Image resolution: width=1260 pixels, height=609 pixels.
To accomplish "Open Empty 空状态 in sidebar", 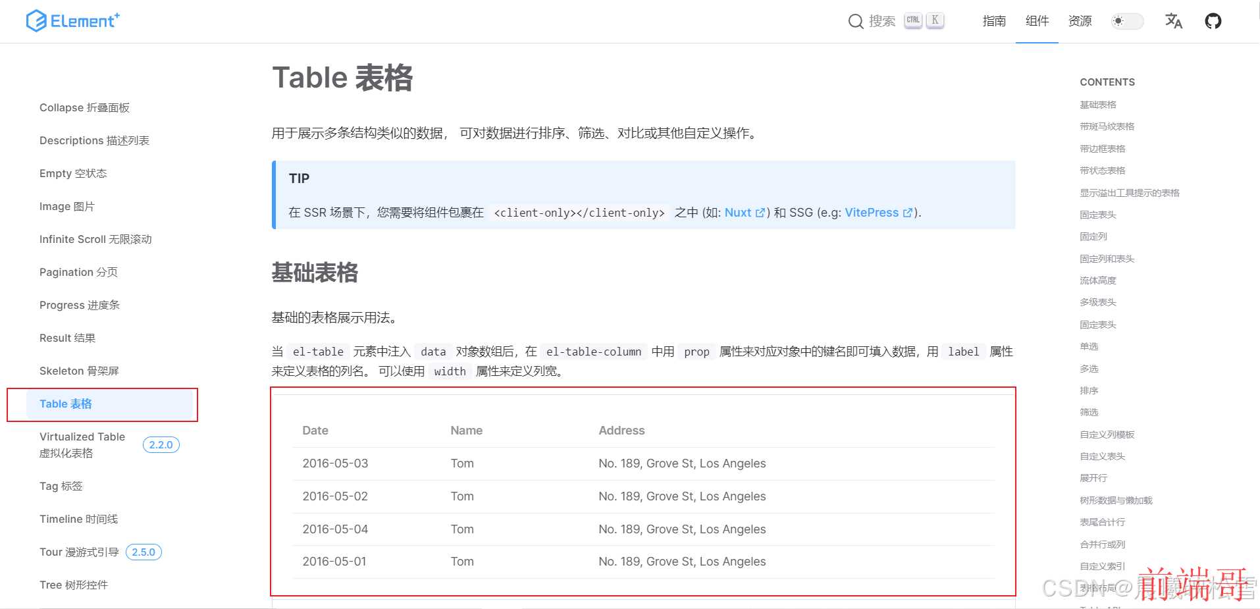I will (73, 173).
